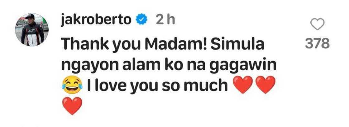Click the 'I love you so much' text
Viewport: 349px width, 127px height.
[x=157, y=86]
